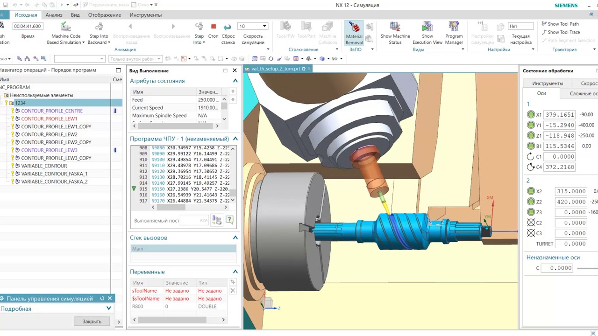Select the VARIABLE_CONTOUR operation
Viewport: 598px width, 336px height.
tap(44, 166)
